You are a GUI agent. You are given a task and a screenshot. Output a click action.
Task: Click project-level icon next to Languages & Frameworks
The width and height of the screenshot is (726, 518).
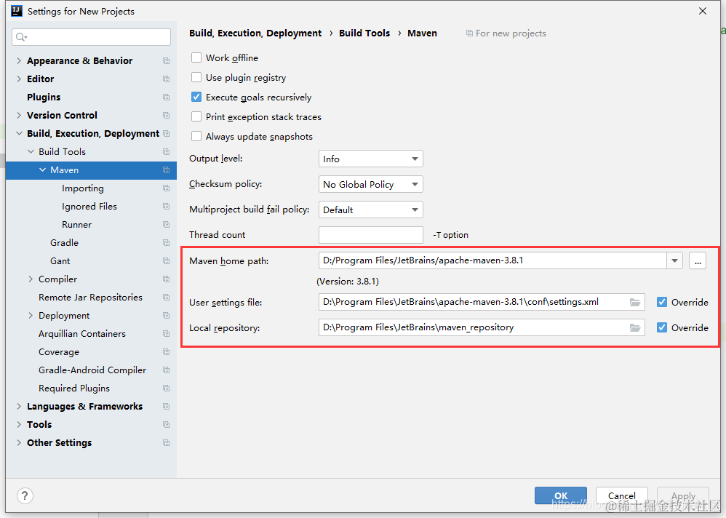click(166, 407)
